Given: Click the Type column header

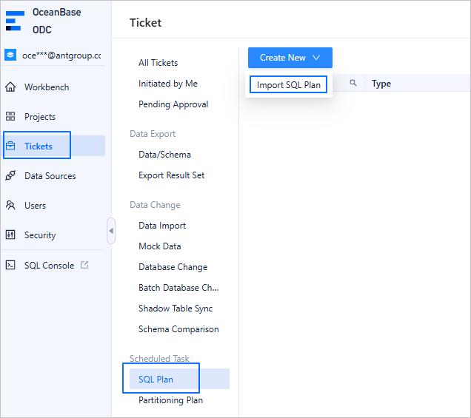Looking at the screenshot, I should pyautogui.click(x=381, y=84).
